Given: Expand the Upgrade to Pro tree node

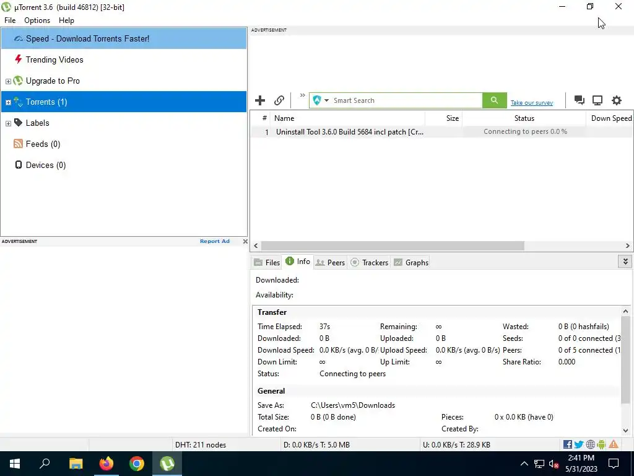Looking at the screenshot, I should pyautogui.click(x=8, y=81).
